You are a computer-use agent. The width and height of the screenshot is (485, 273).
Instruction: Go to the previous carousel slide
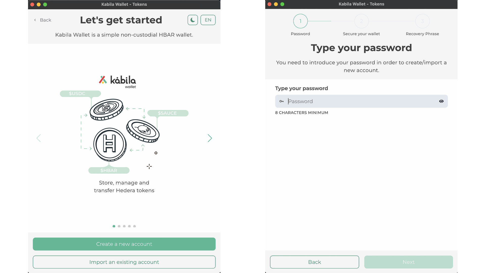coord(39,138)
